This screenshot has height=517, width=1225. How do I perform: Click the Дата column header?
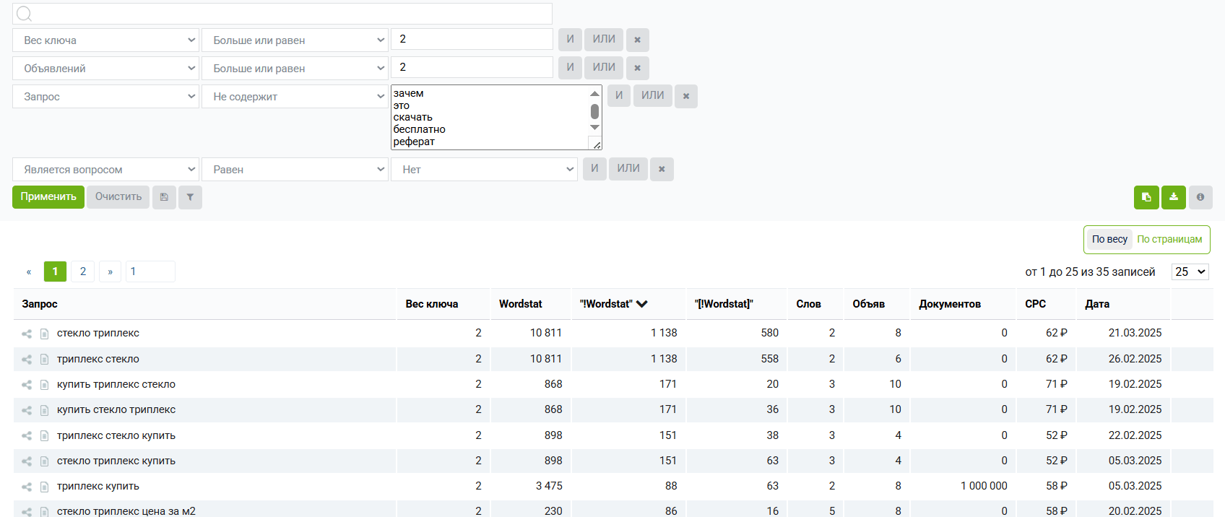[x=1096, y=304]
